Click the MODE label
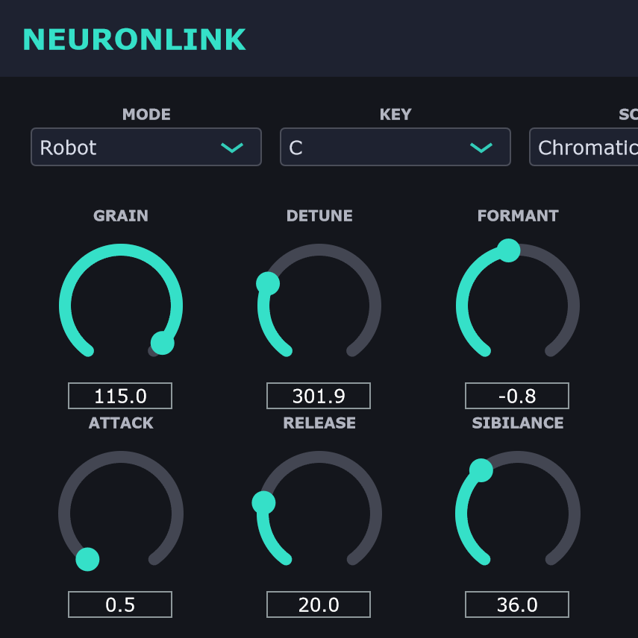 [146, 114]
